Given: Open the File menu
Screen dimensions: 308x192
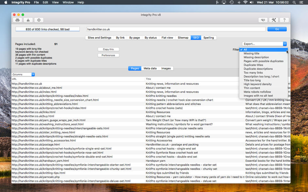Looking at the screenshot, I should 36,2.
